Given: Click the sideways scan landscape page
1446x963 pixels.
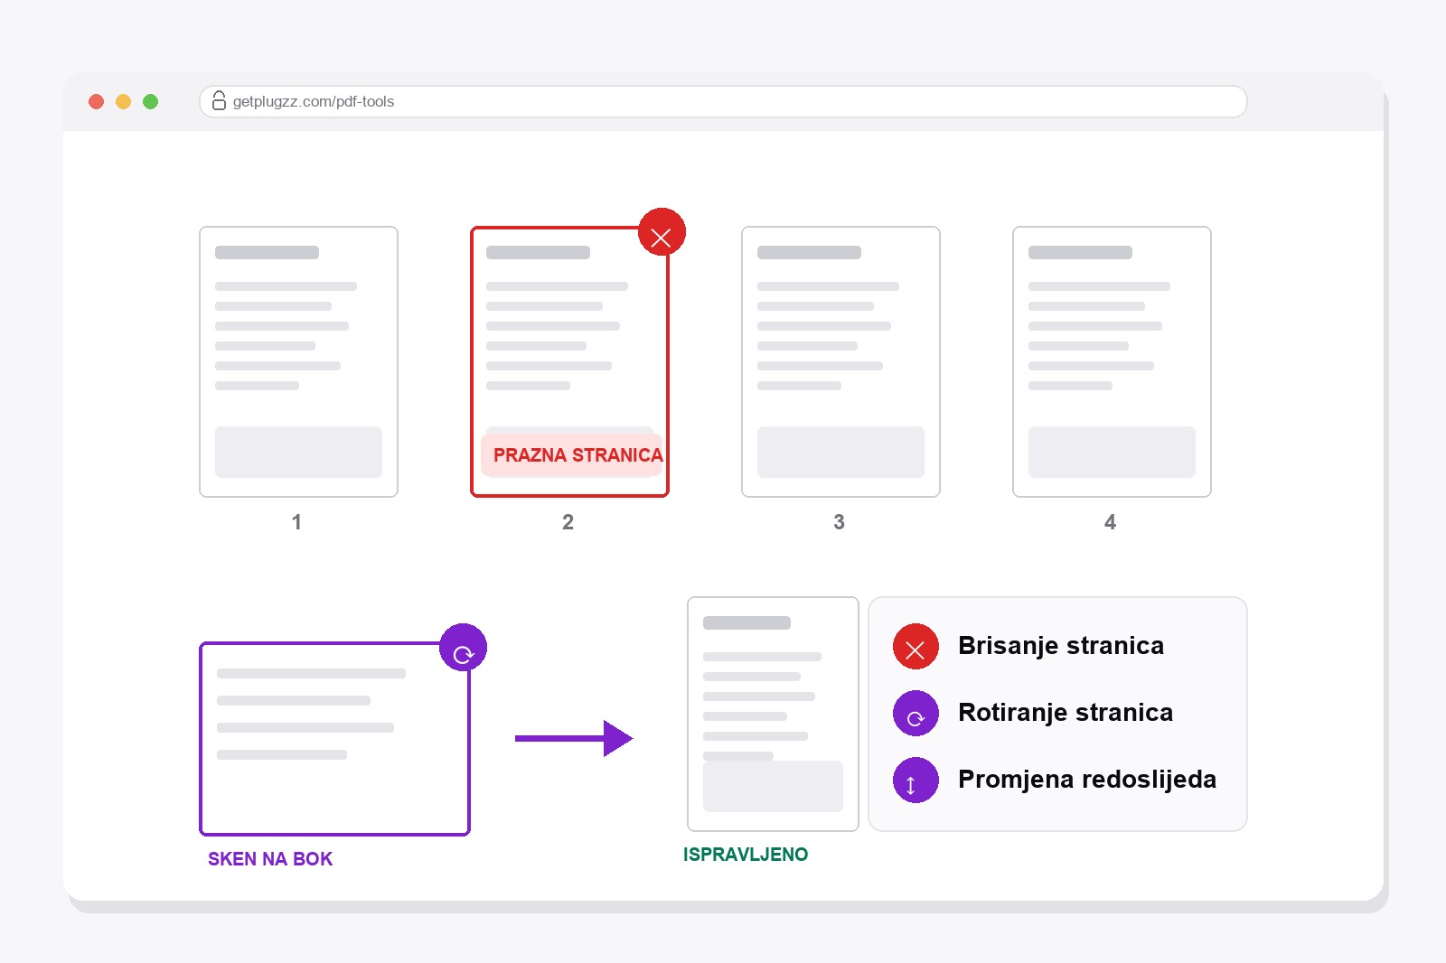Looking at the screenshot, I should pyautogui.click(x=334, y=738).
